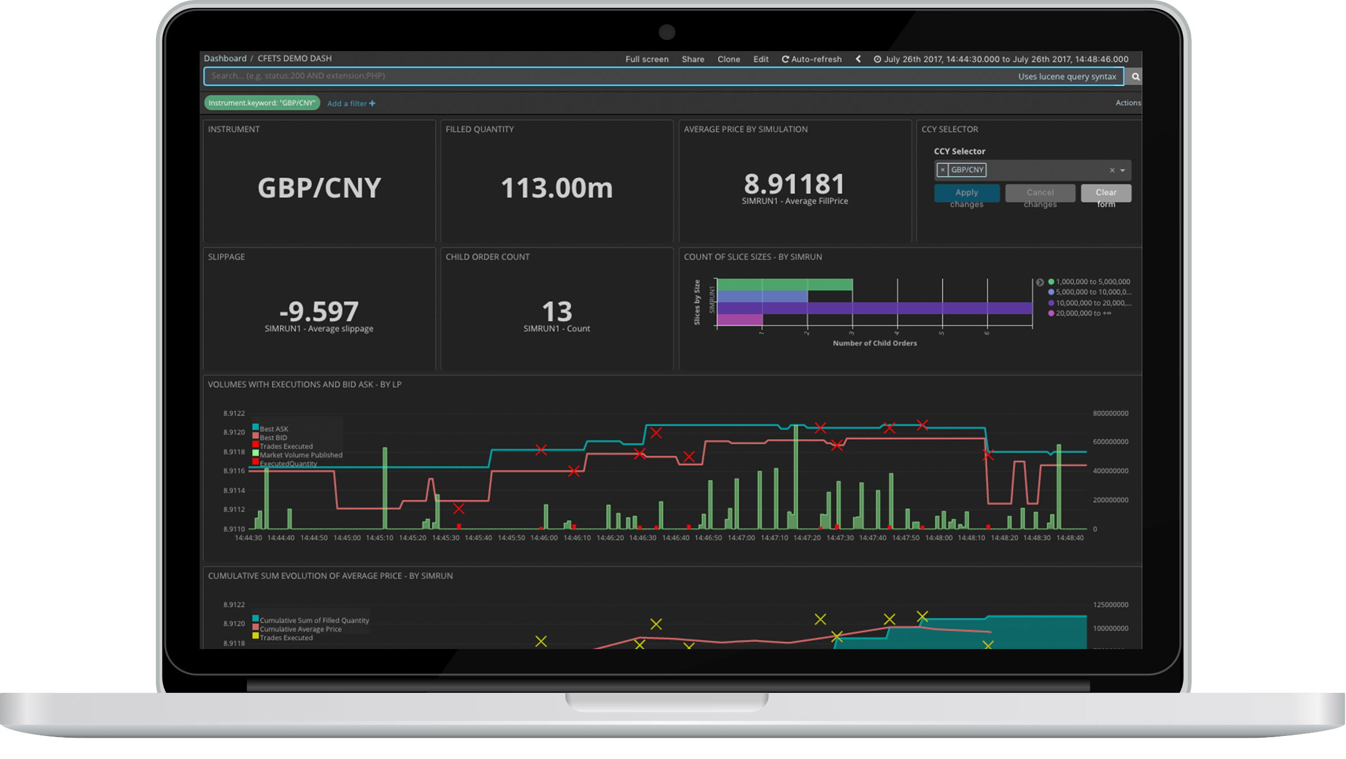This screenshot has width=1346, height=759.
Task: Click the plus icon next to Add a filter
Action: 372,104
